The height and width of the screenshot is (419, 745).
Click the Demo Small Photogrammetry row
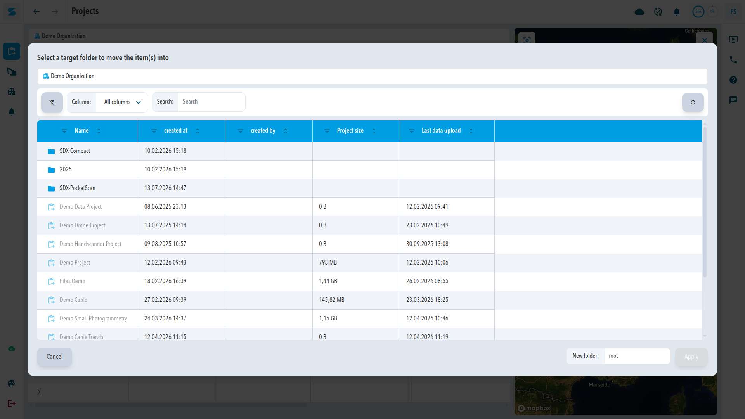coord(369,319)
